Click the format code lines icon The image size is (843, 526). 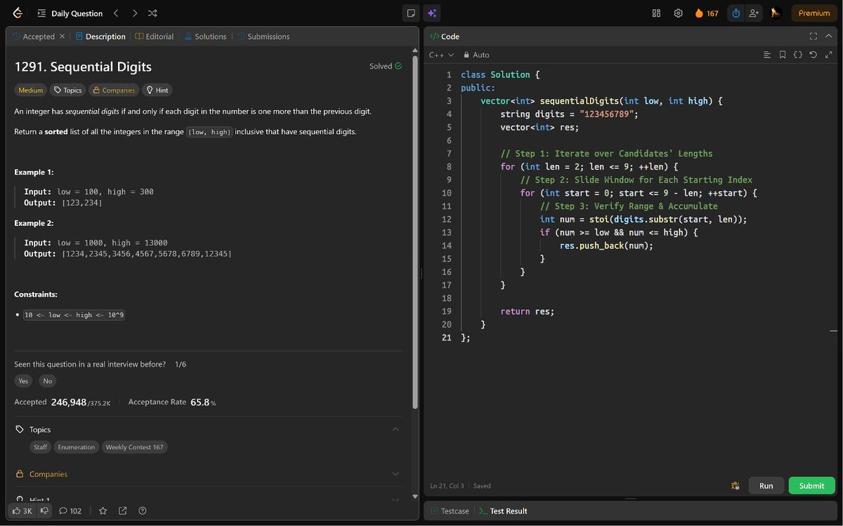[767, 55]
